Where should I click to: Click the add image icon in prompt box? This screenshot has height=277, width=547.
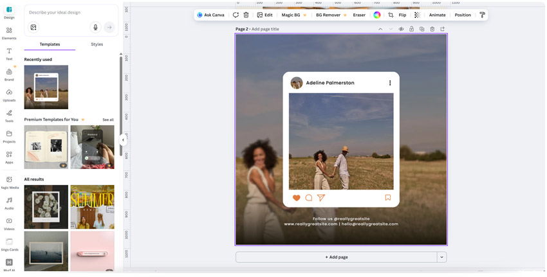pos(33,27)
